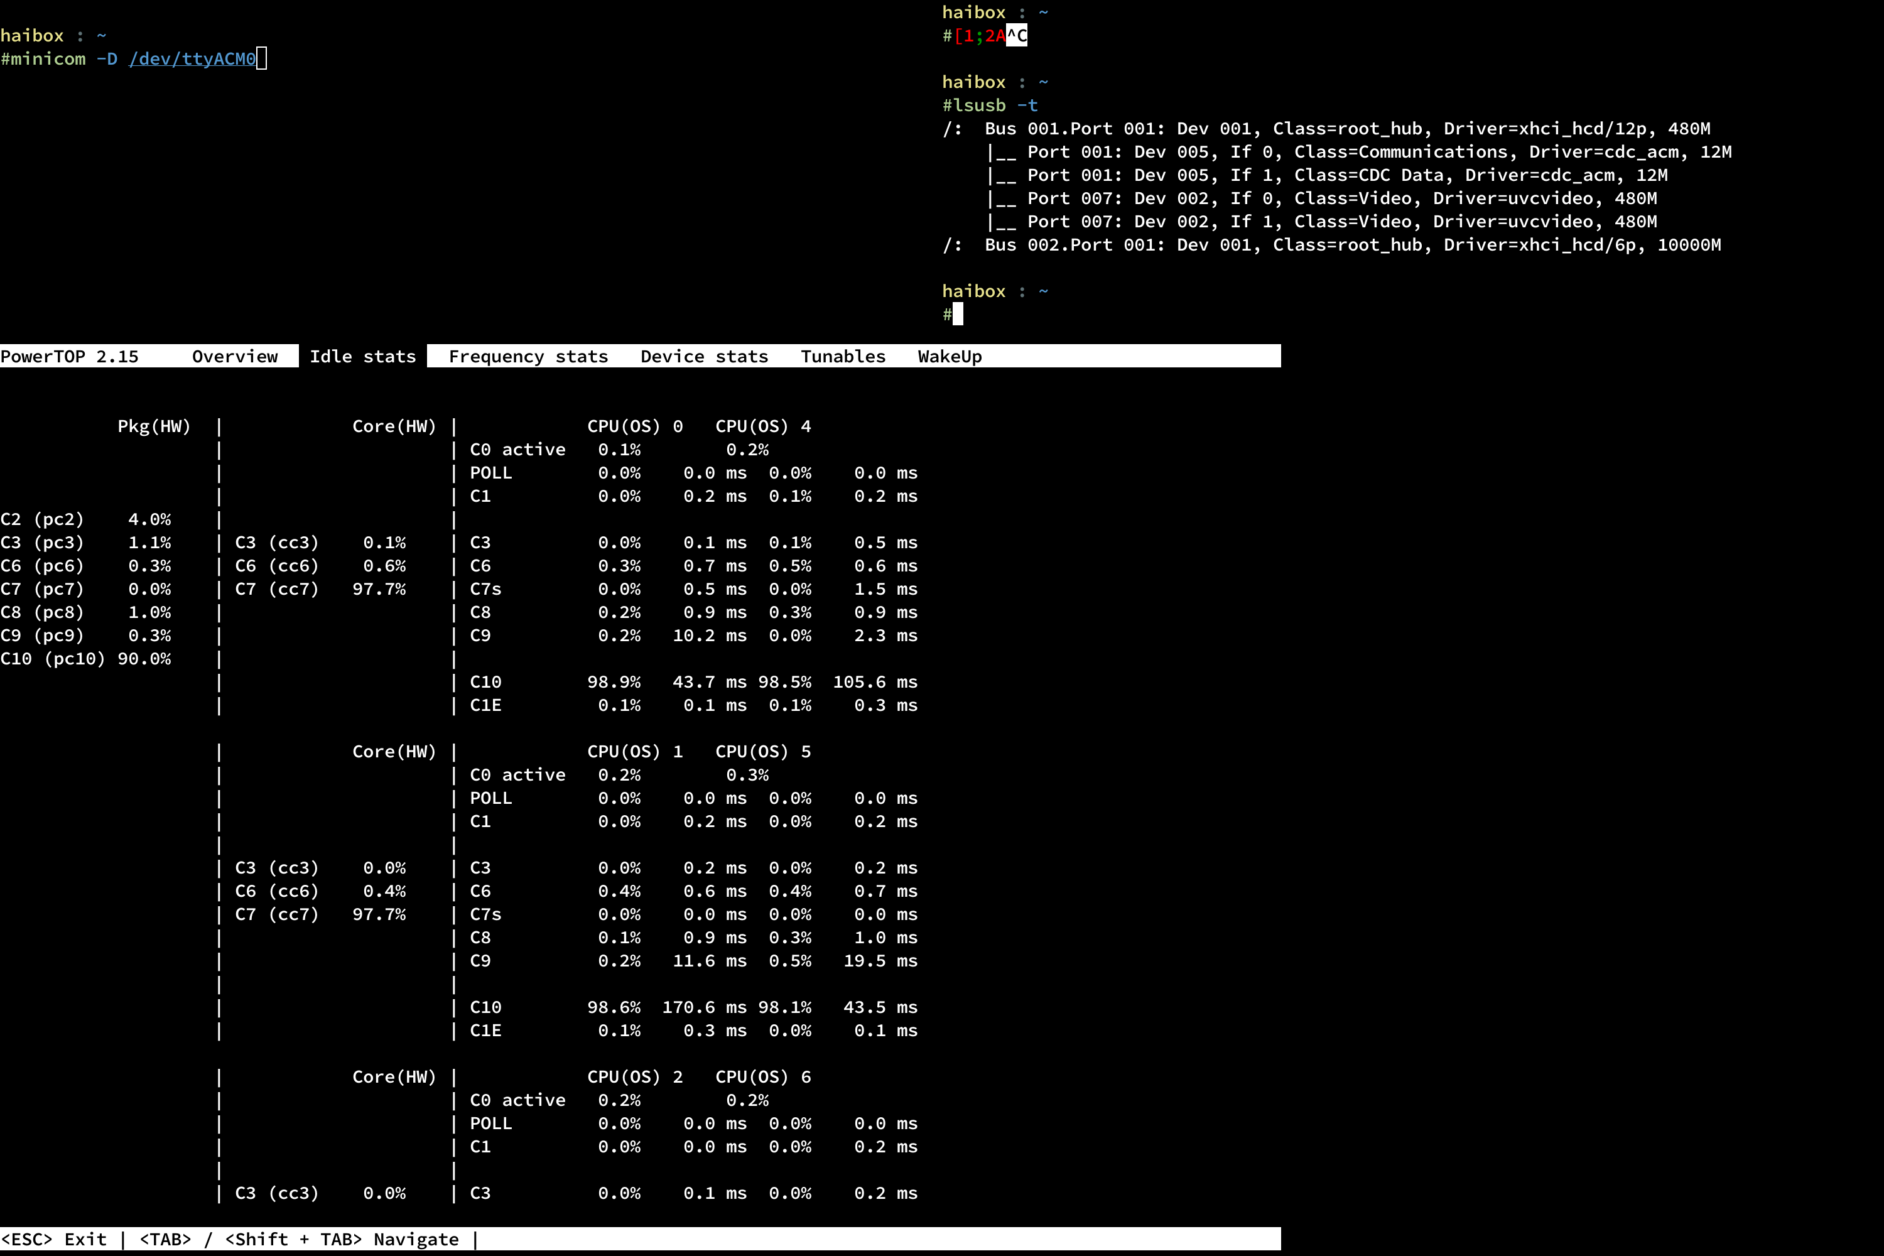Click the lsusb -t command line

(x=995, y=105)
